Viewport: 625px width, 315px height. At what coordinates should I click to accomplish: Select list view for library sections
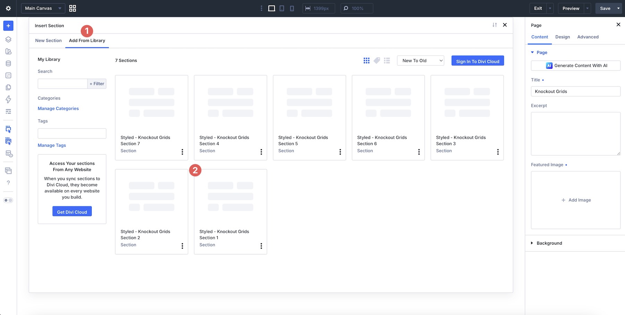[x=387, y=61]
